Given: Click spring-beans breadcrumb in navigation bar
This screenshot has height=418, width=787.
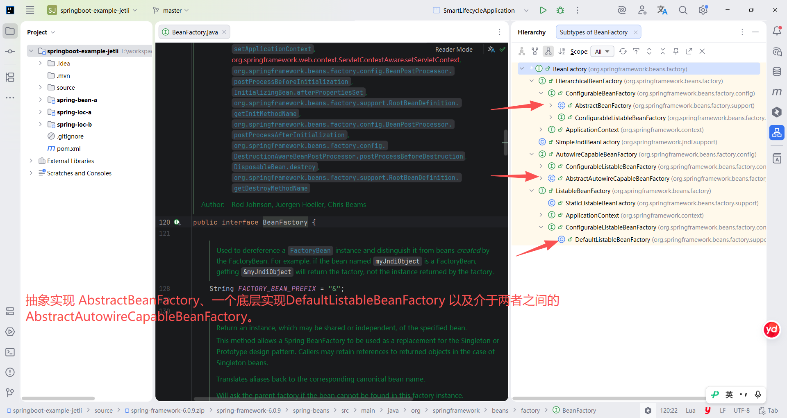Looking at the screenshot, I should pyautogui.click(x=311, y=410).
